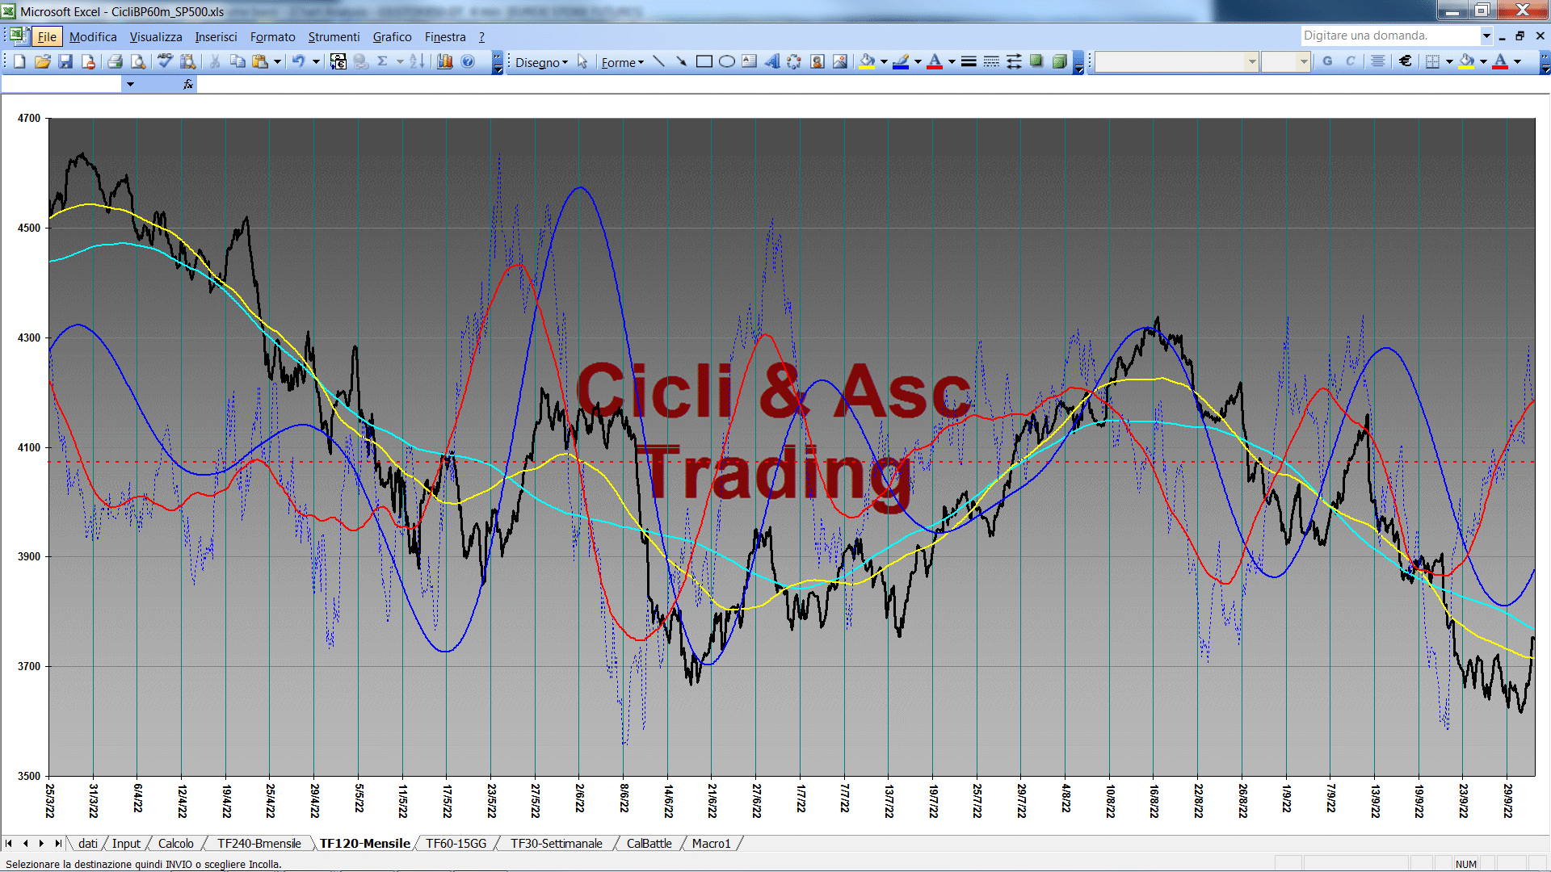Insert Clip Art from the drawing toolbar
The image size is (1551, 872).
818,62
